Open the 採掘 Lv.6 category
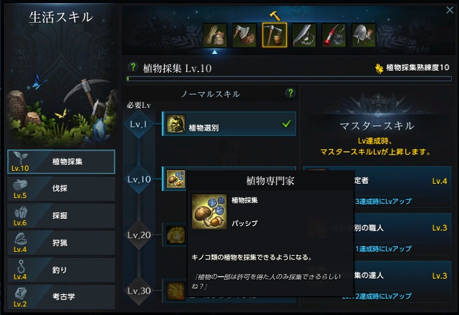459x315 pixels. point(61,216)
